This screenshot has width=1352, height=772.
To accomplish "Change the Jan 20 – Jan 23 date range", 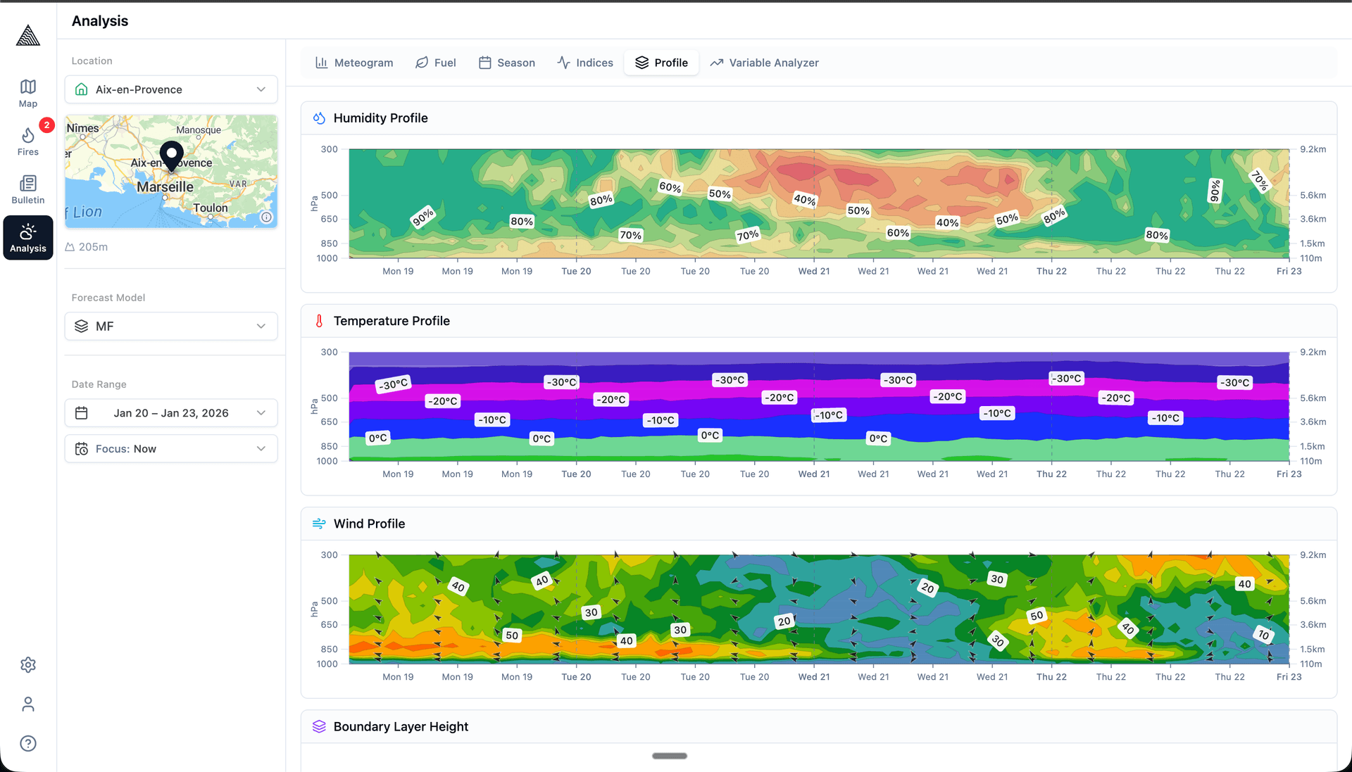I will pos(170,413).
